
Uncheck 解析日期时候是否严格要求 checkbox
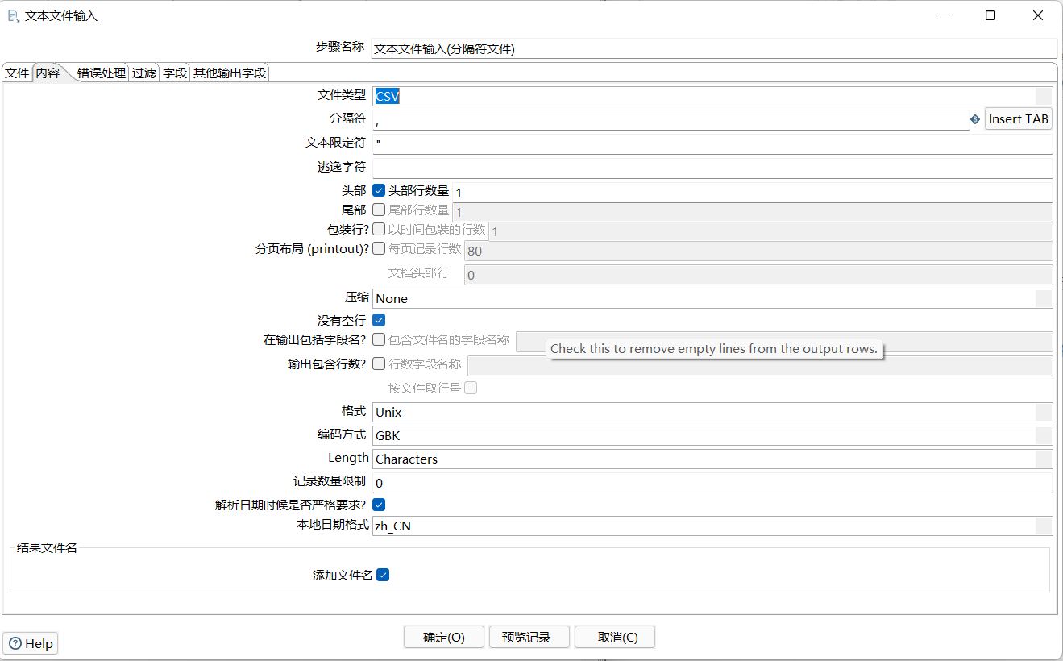pyautogui.click(x=379, y=505)
